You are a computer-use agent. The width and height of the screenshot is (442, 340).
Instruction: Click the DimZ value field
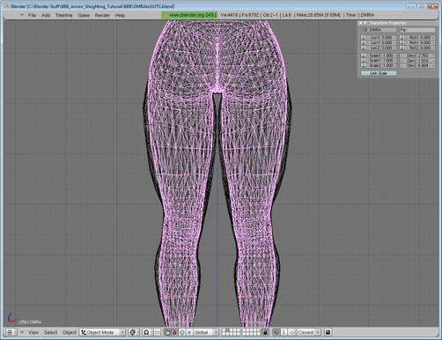417,65
